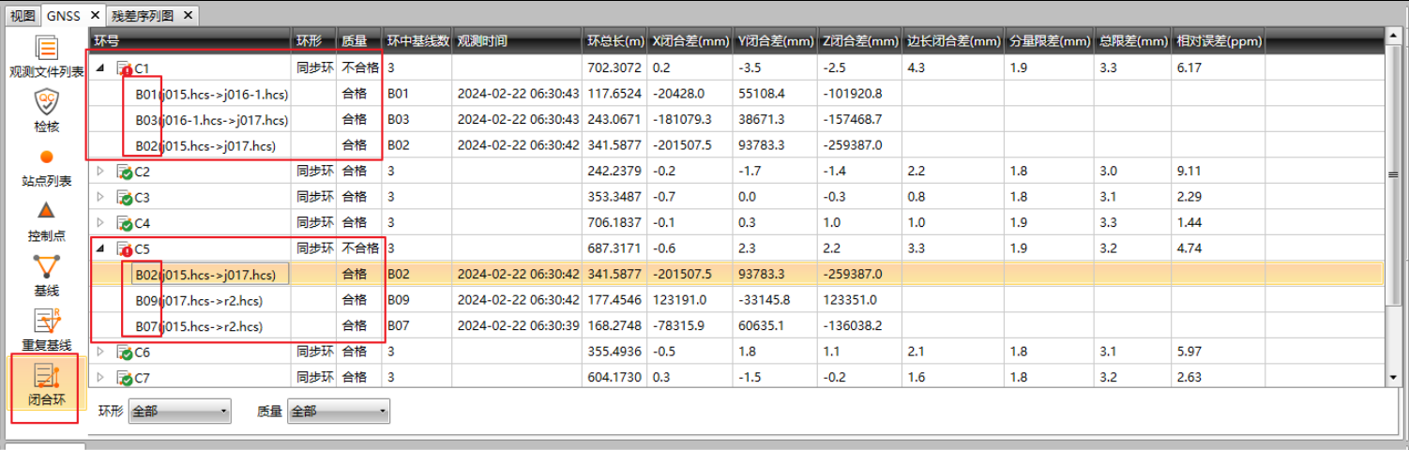Expand the C7 loop row

[101, 379]
